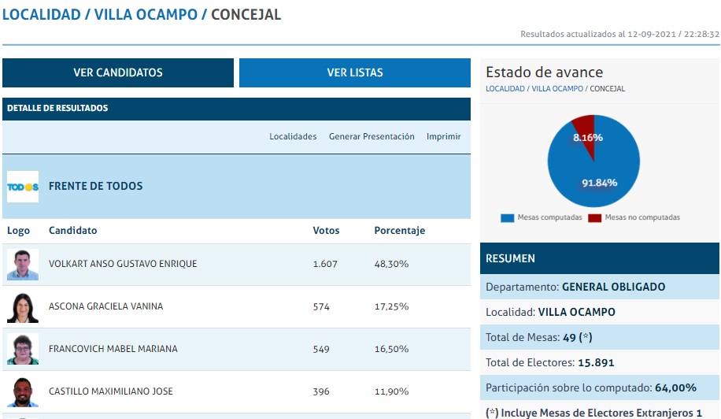Click Francovich Mabel Mariana's photo
Viewport: 721px width, 419px height.
23,350
